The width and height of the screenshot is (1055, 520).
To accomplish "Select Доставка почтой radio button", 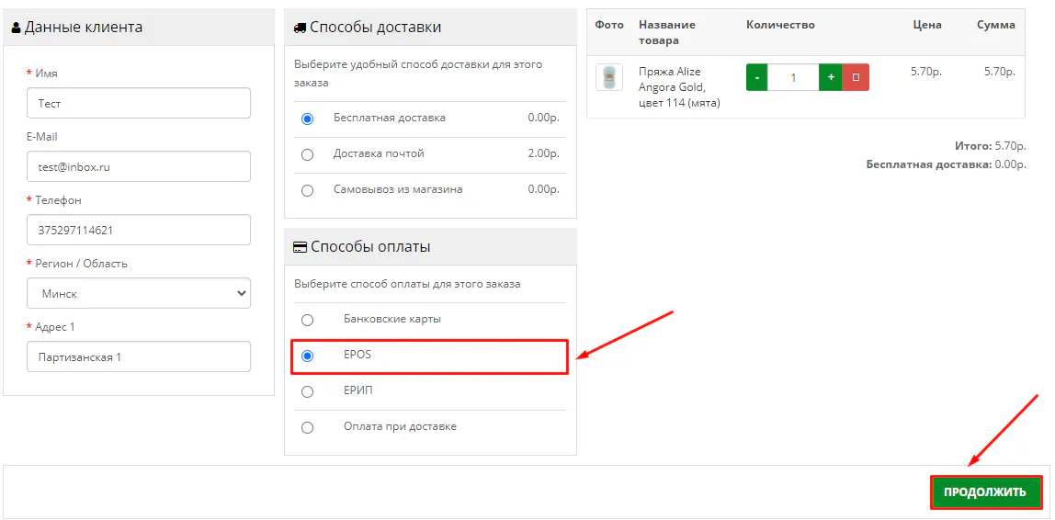I will click(x=308, y=154).
